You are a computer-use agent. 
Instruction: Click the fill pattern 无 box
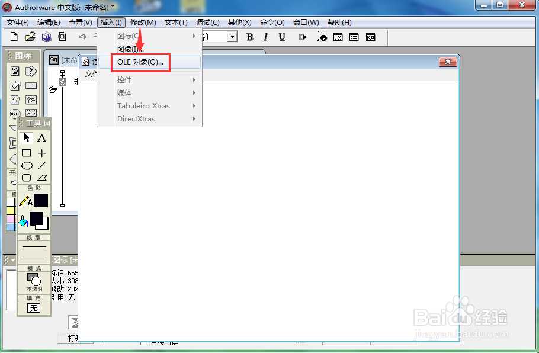click(x=34, y=308)
